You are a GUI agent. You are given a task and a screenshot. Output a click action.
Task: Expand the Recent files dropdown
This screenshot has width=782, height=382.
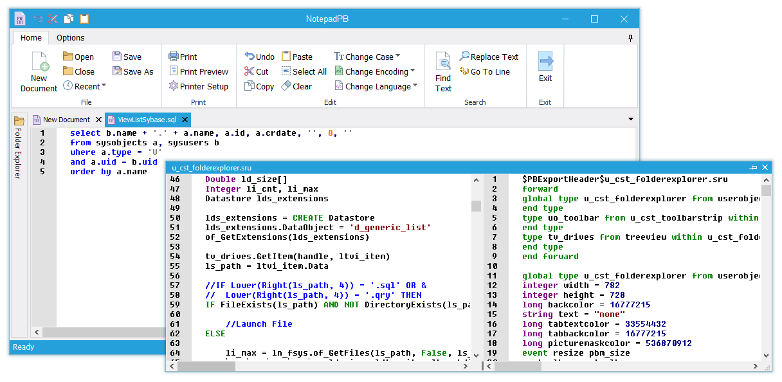pos(104,86)
